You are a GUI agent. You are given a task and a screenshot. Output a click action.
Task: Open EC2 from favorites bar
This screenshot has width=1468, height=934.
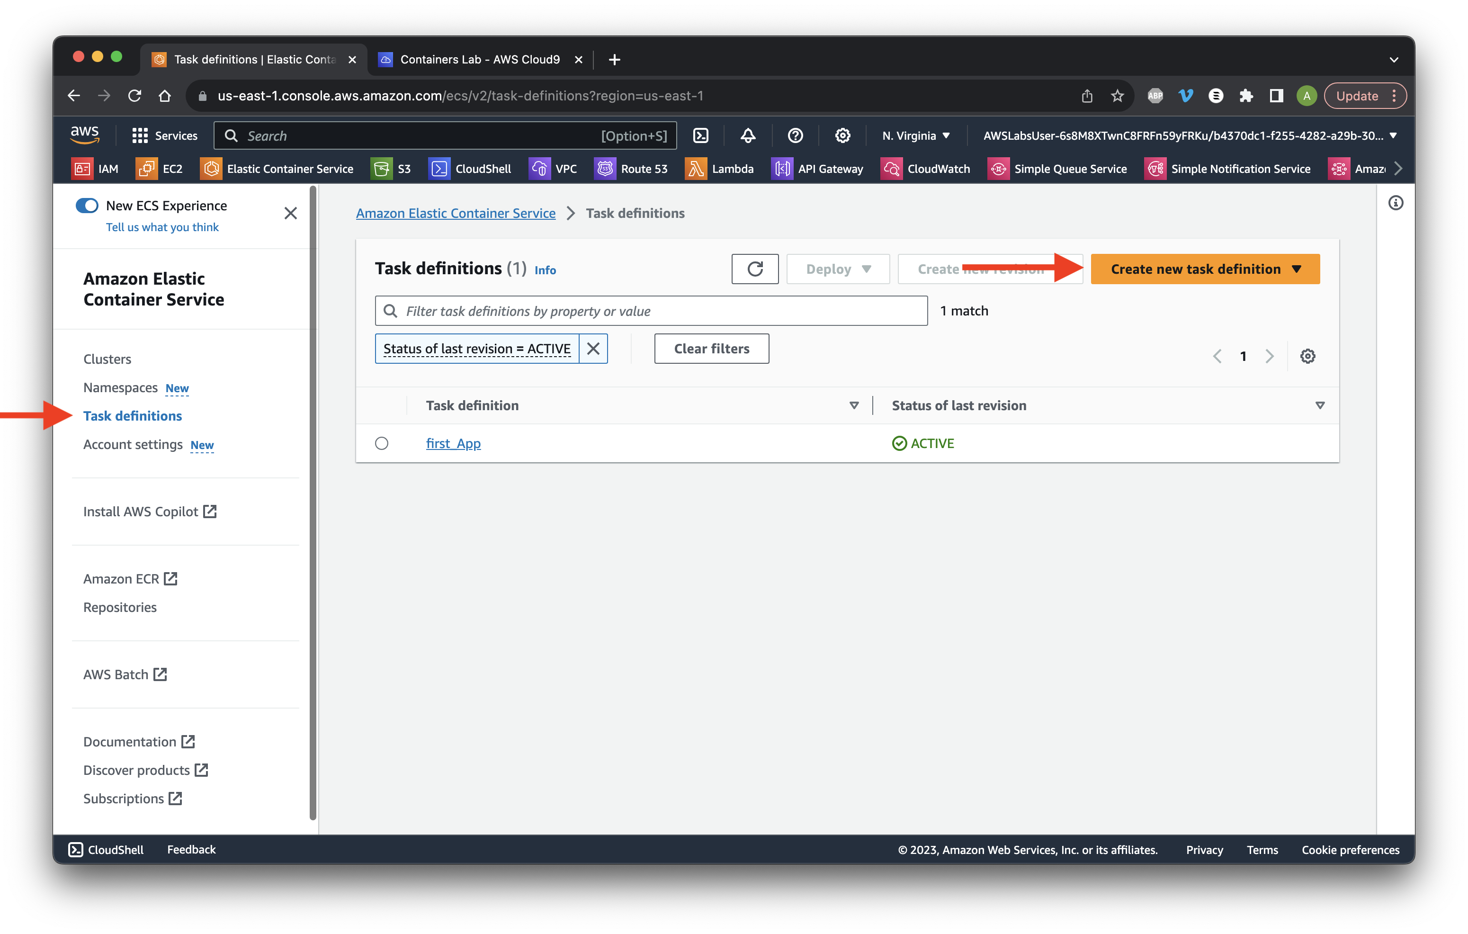(x=160, y=169)
